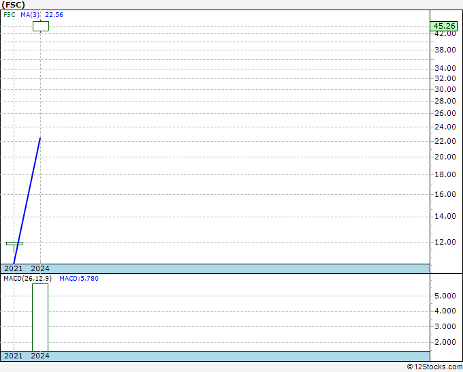The width and height of the screenshot is (463, 372).
Task: Click the 20.00 price axis label
Action: 445,157
